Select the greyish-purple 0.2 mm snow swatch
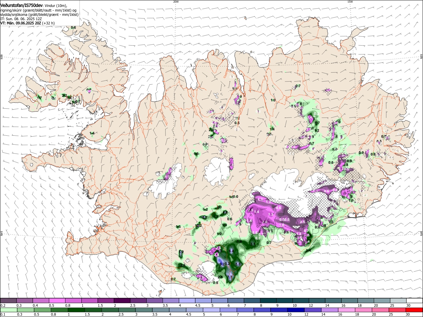The width and height of the screenshot is (423, 317). [8, 301]
